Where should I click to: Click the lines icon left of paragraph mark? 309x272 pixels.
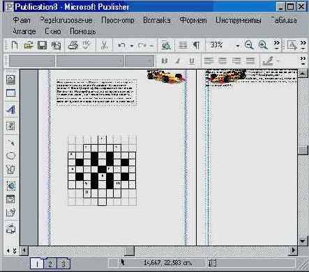tap(183, 45)
